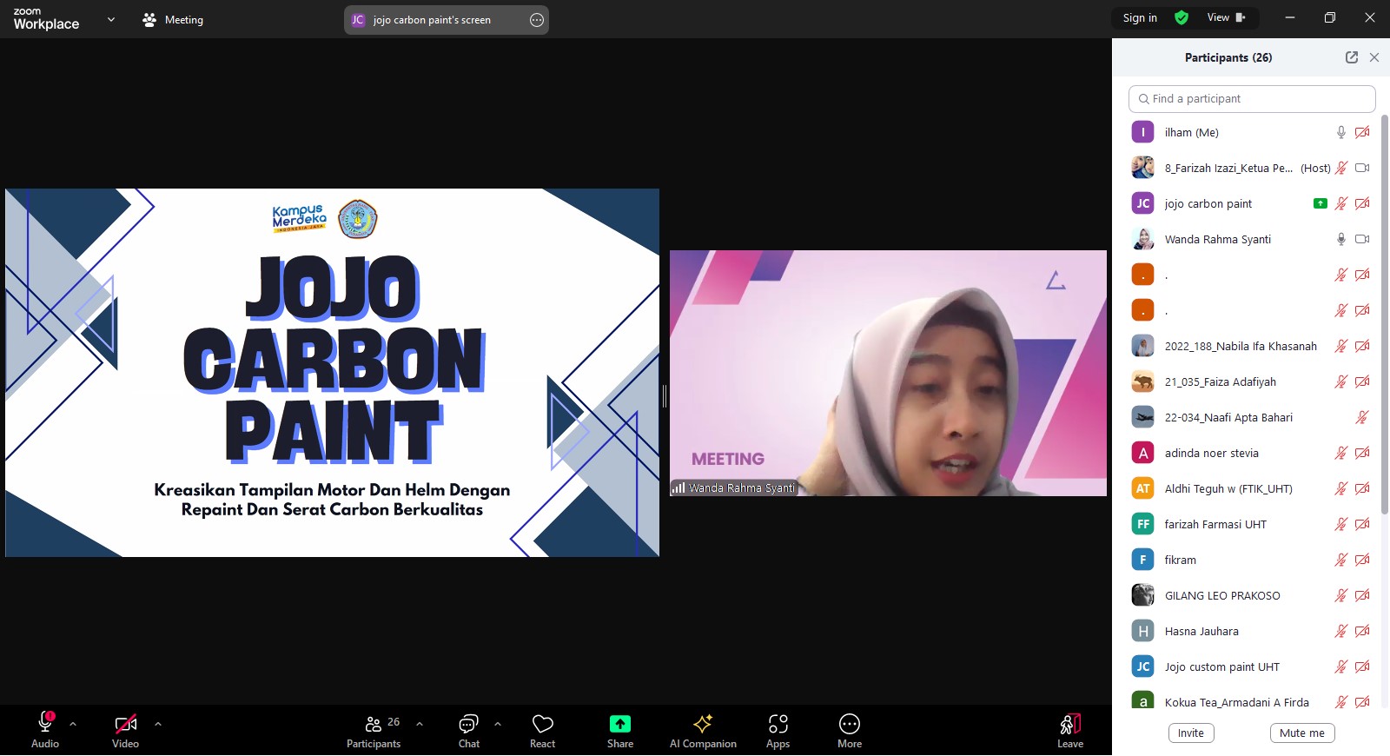Open the More options ellipsis
Viewport: 1390px width, 756px height.
pos(849,724)
